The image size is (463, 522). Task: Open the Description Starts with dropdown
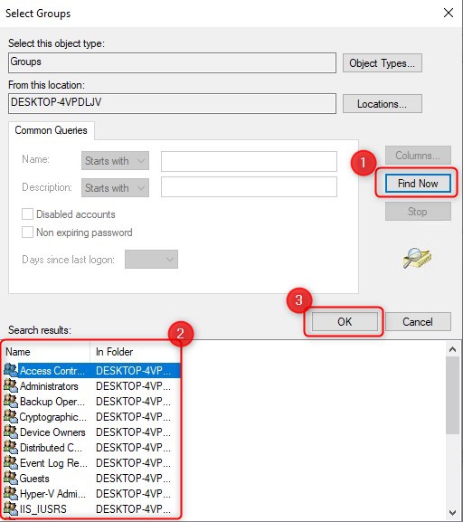click(x=115, y=188)
